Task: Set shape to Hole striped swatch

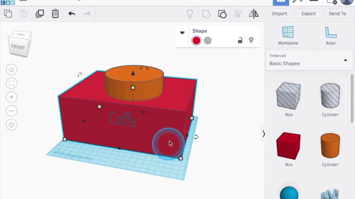Action: (207, 41)
